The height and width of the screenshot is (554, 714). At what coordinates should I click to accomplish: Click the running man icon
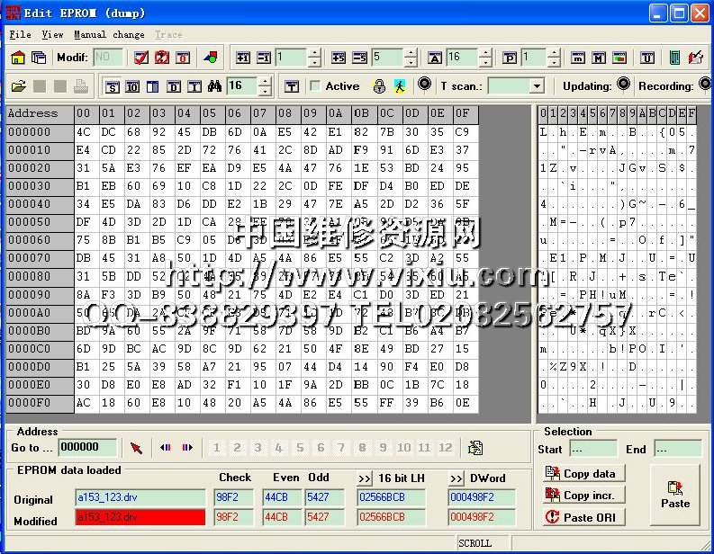398,86
